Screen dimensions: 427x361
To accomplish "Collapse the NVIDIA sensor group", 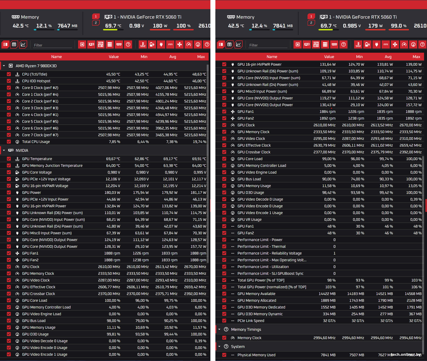I will click(x=4, y=150).
